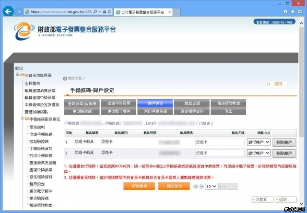Open 更改電子郵件 in sidebar tree

pyautogui.click(x=41, y=191)
